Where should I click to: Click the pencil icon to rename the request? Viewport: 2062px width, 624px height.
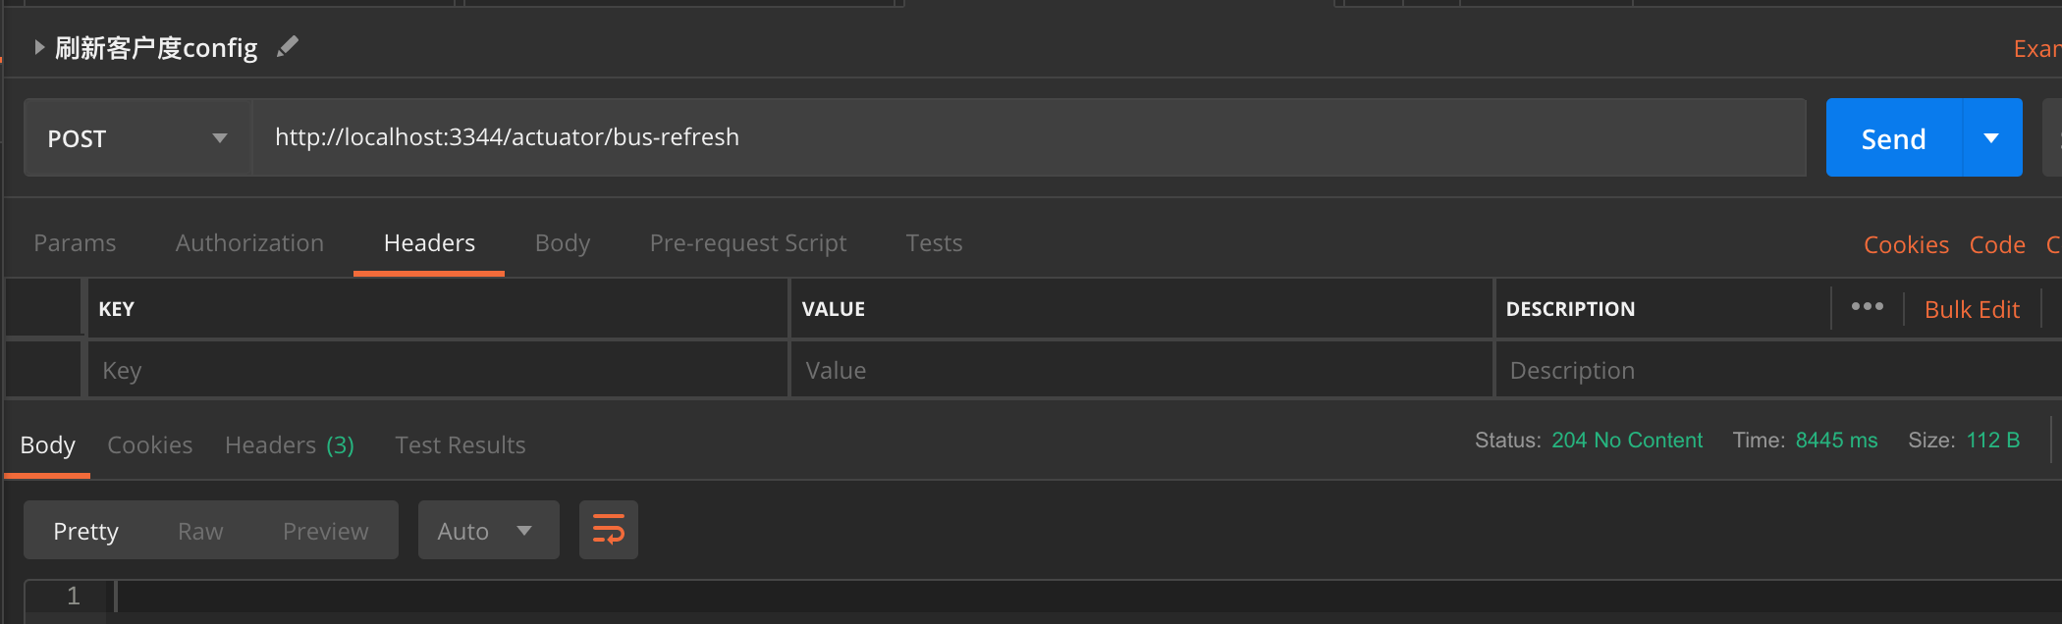[x=288, y=47]
